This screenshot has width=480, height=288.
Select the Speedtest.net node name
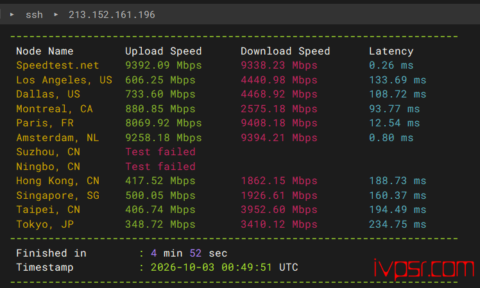point(58,65)
